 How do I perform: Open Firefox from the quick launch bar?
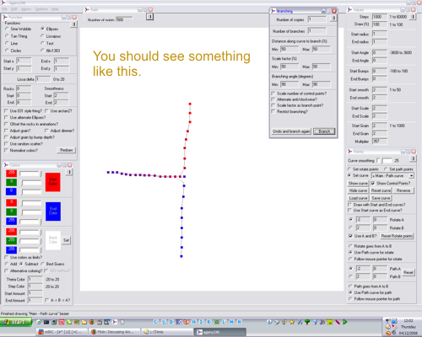(x=92, y=322)
